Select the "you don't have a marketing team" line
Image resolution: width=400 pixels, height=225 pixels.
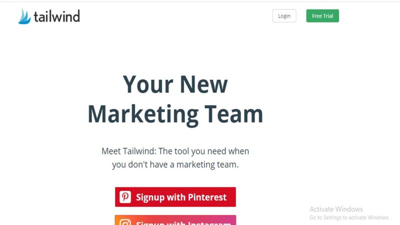pyautogui.click(x=175, y=164)
